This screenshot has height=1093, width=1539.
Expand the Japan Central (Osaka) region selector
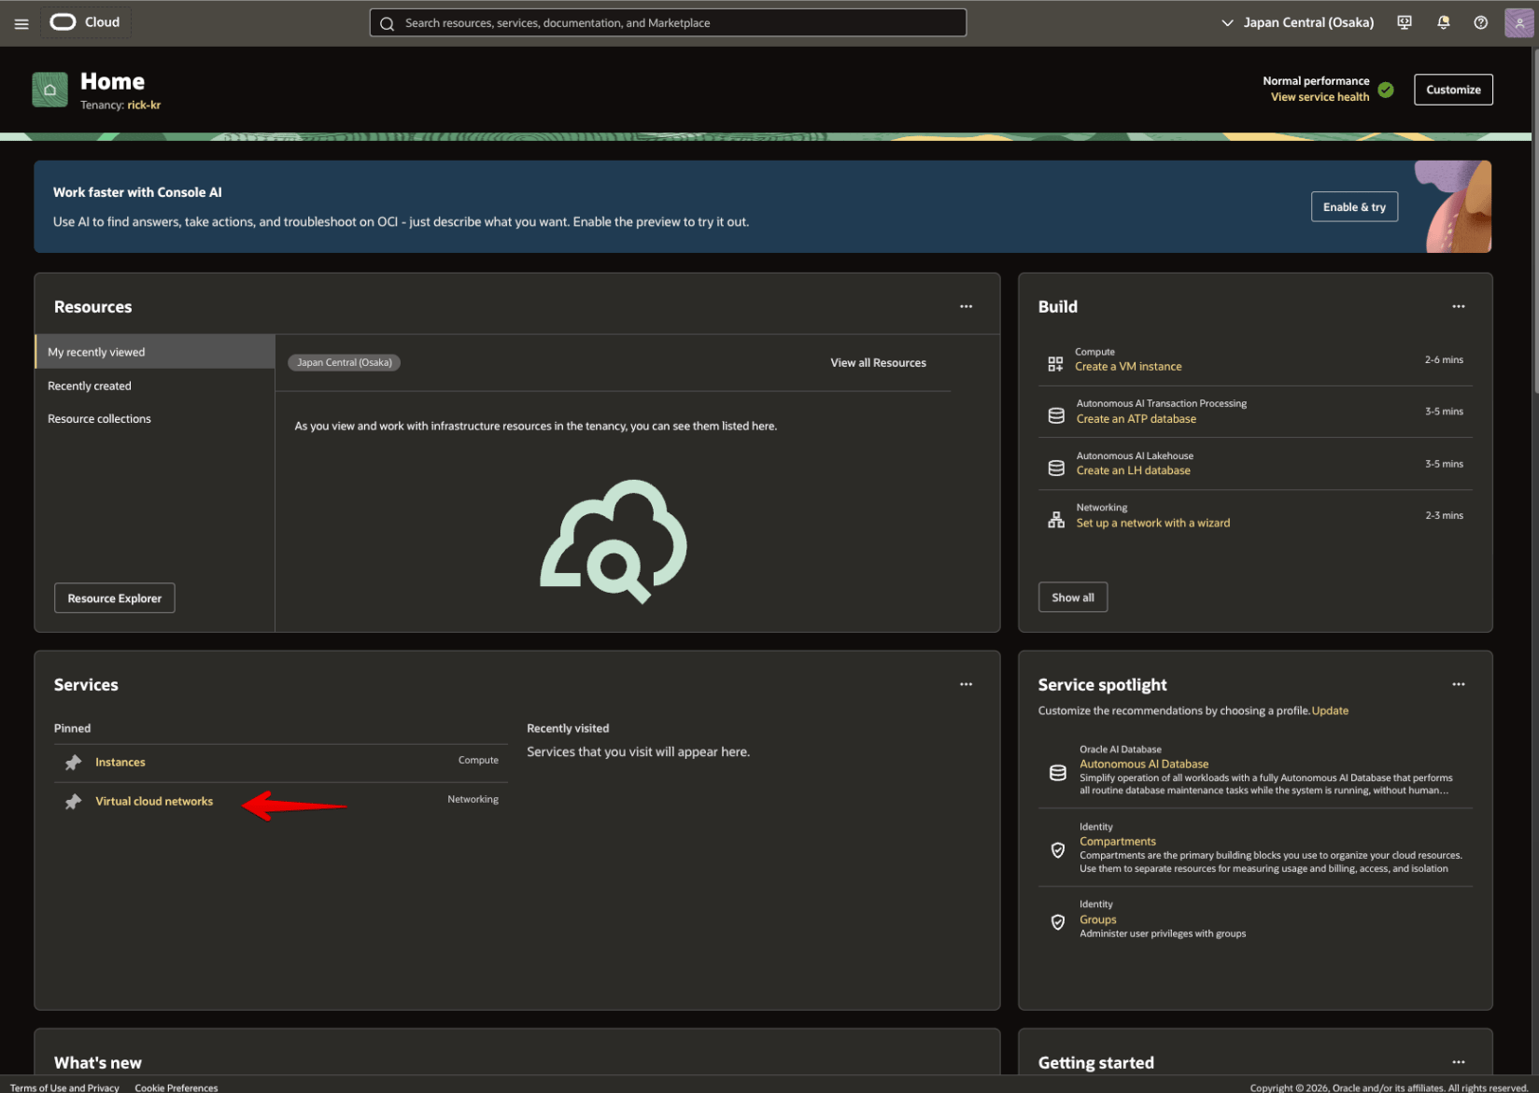pos(1298,22)
